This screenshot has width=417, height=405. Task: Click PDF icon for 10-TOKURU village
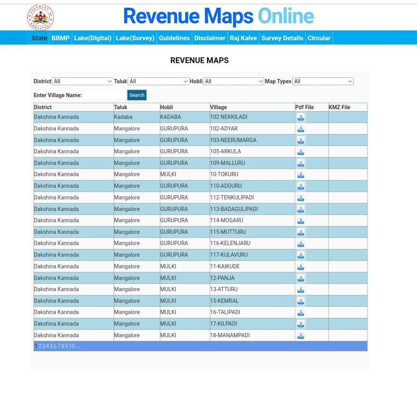301,174
